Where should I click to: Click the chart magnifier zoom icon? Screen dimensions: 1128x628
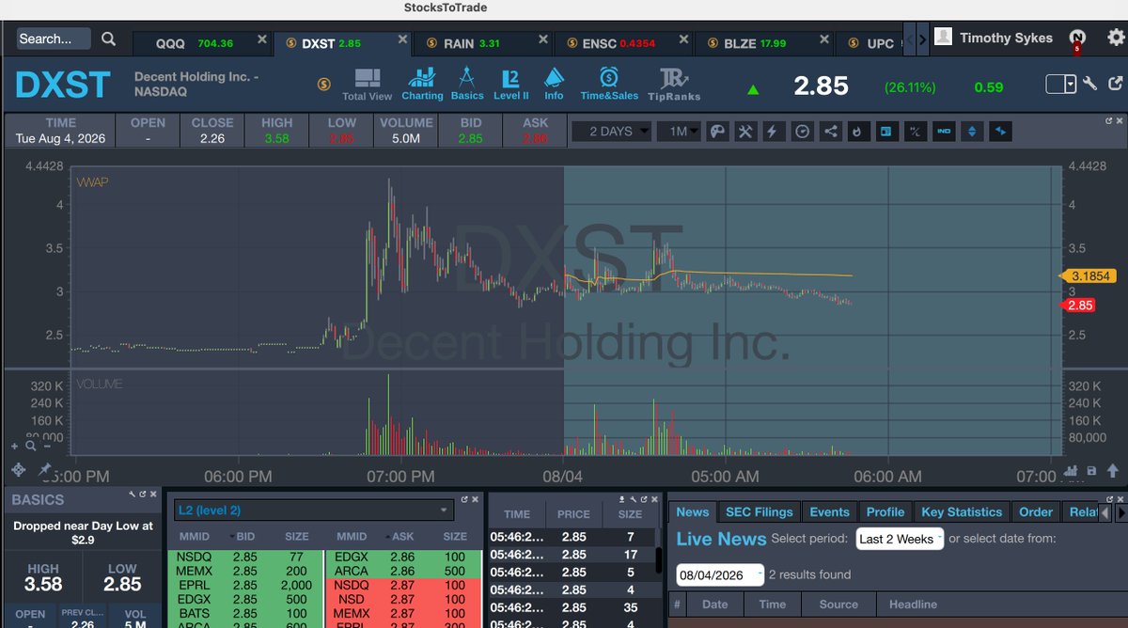coord(31,446)
